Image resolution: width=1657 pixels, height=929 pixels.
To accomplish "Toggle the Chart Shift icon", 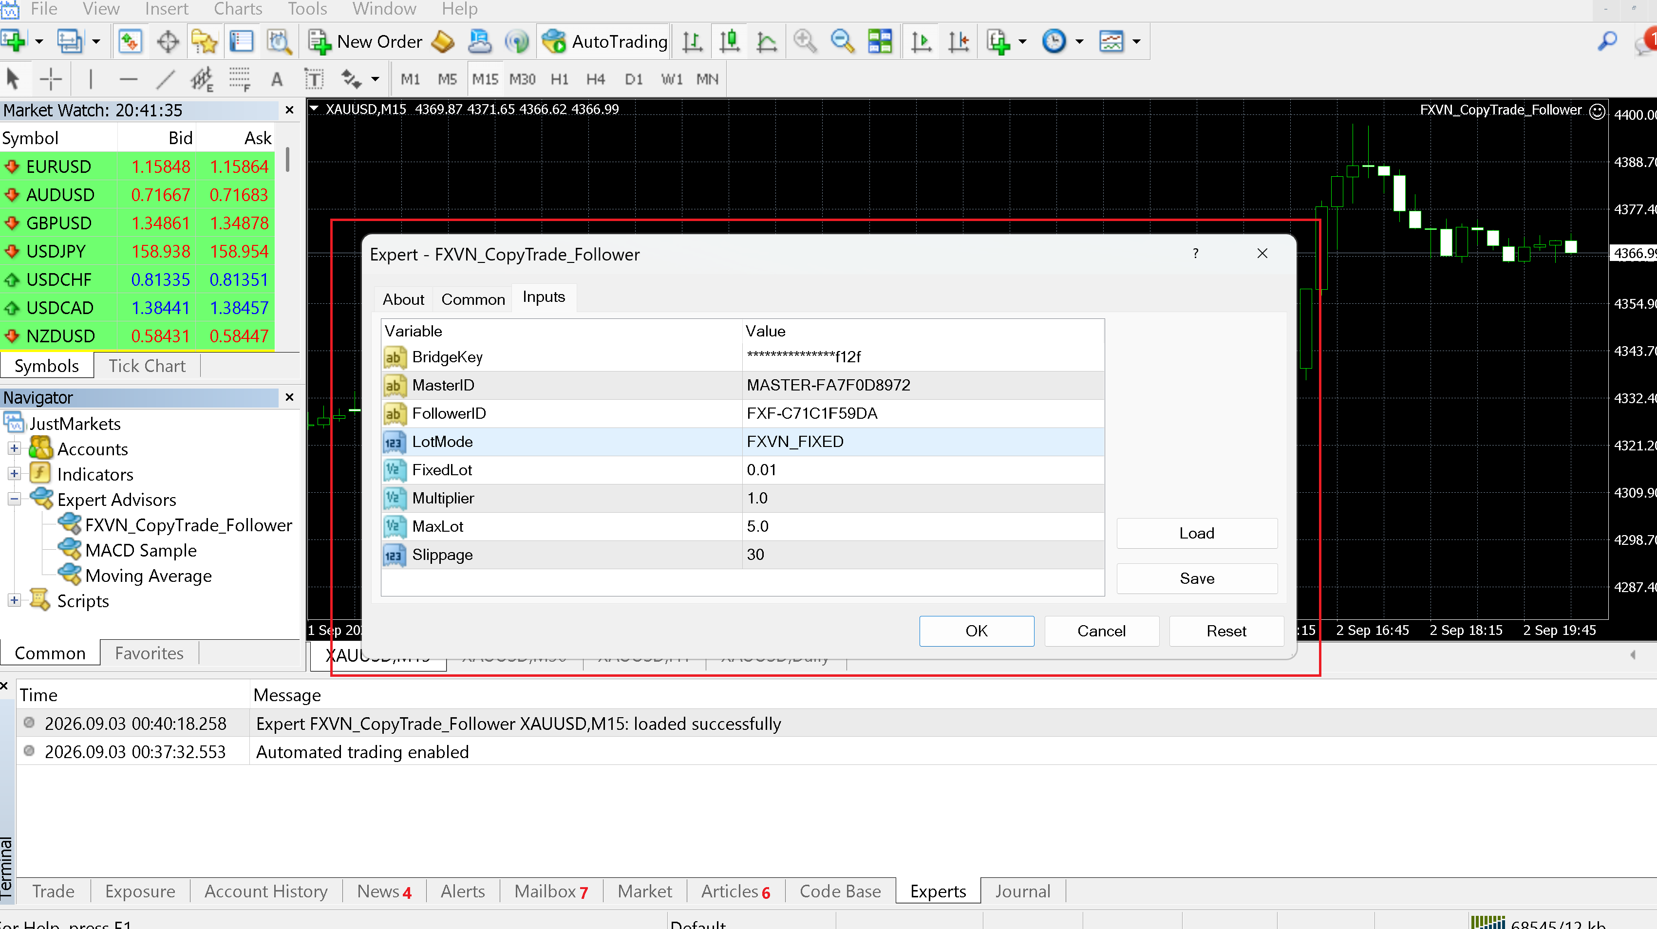I will (x=959, y=42).
